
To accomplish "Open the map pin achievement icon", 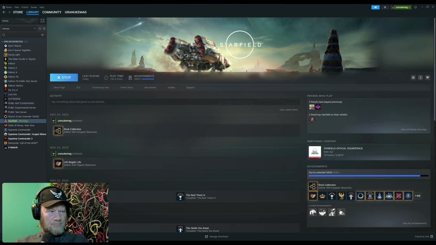I will tap(408, 196).
